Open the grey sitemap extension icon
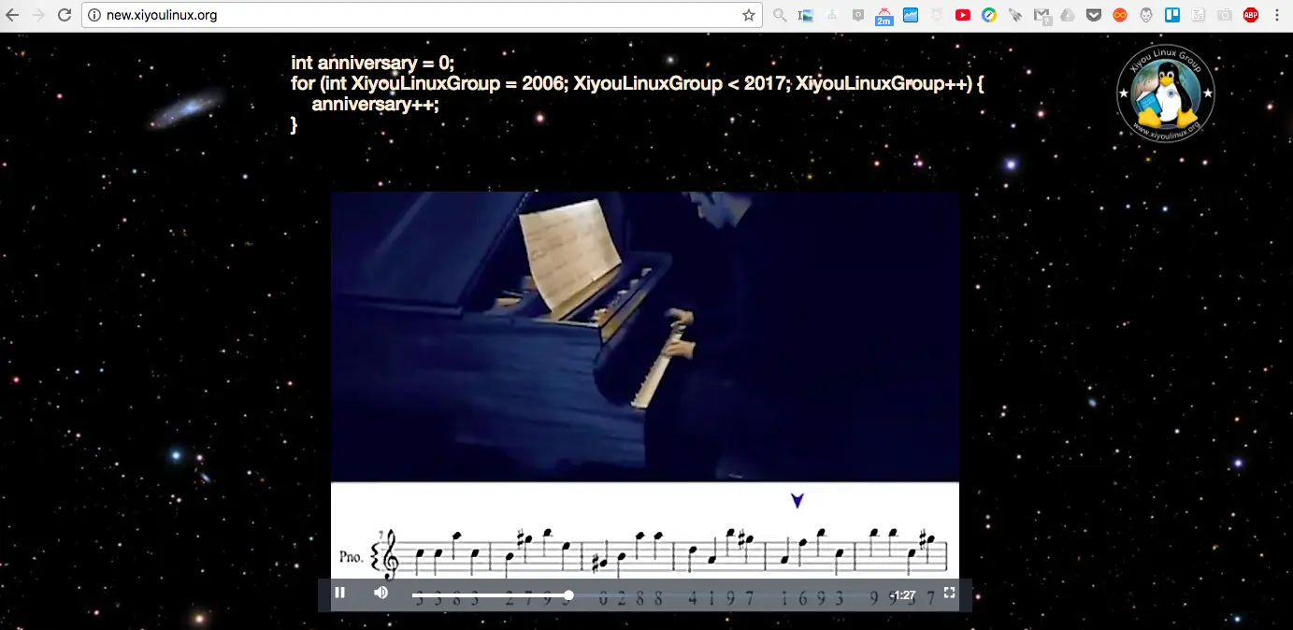The width and height of the screenshot is (1293, 630). [x=832, y=15]
